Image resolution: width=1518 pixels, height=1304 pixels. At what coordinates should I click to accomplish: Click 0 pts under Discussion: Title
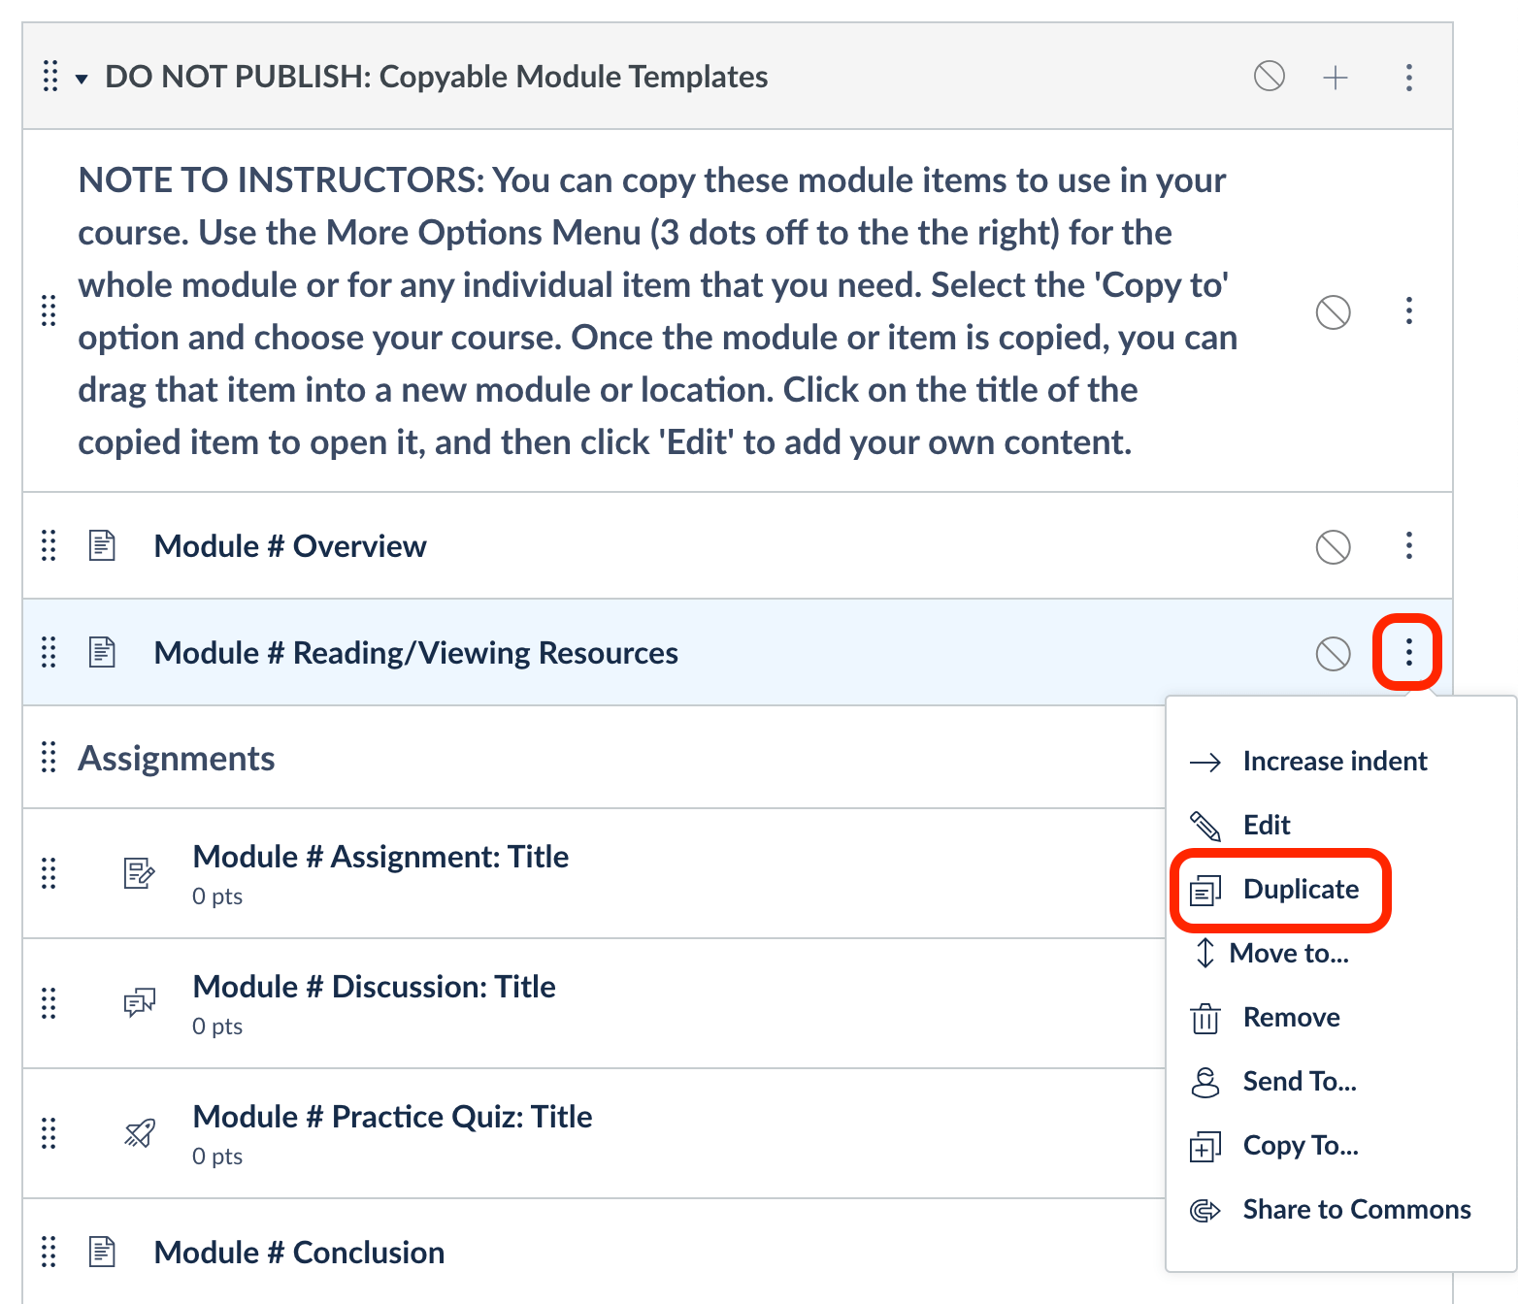tap(217, 1027)
